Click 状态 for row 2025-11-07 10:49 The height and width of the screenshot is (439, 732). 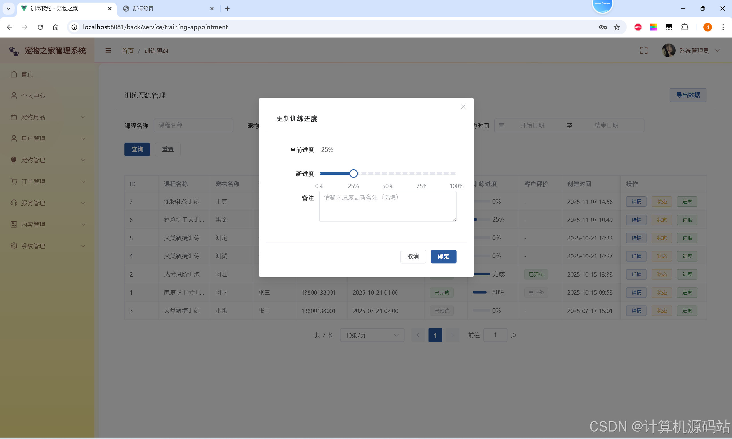(x=661, y=220)
